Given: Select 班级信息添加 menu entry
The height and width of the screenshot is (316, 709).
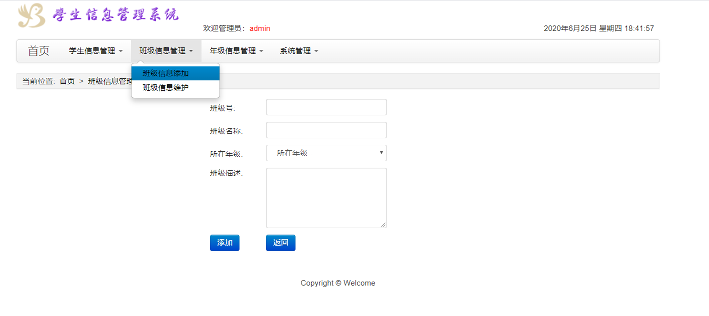Looking at the screenshot, I should (x=175, y=73).
